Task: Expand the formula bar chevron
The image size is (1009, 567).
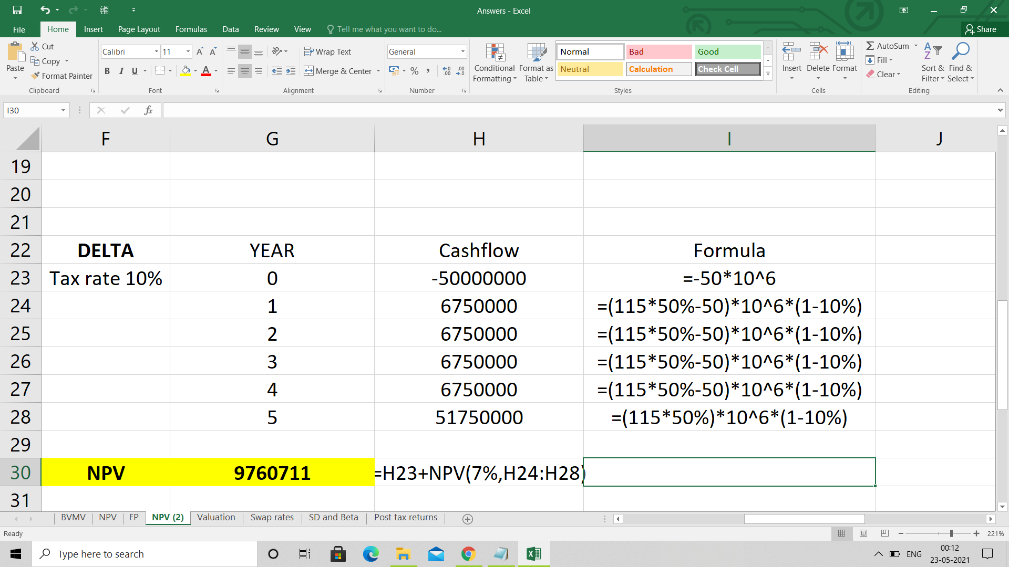Action: [1000, 110]
